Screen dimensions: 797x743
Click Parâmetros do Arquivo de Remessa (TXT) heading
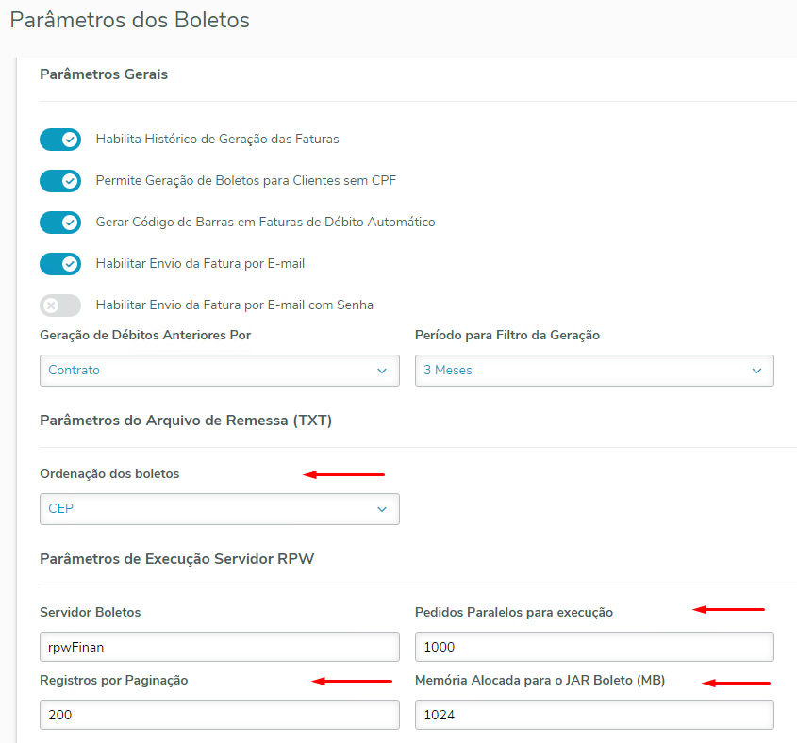point(186,421)
